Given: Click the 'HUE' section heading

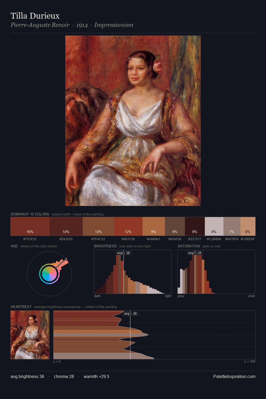Looking at the screenshot, I should [x=14, y=246].
